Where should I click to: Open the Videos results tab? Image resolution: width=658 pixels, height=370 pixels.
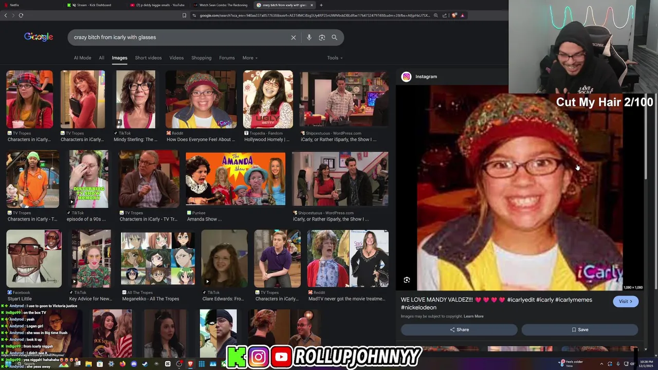coord(176,58)
